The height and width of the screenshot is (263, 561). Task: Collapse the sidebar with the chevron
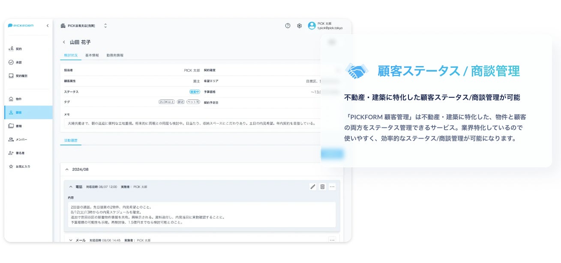[48, 26]
